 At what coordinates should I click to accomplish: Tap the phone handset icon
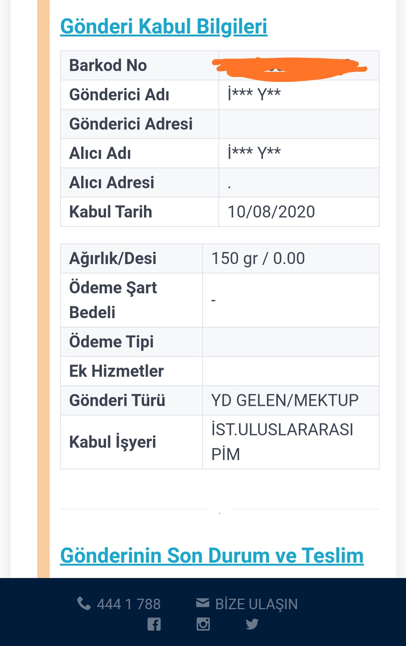[x=84, y=604]
